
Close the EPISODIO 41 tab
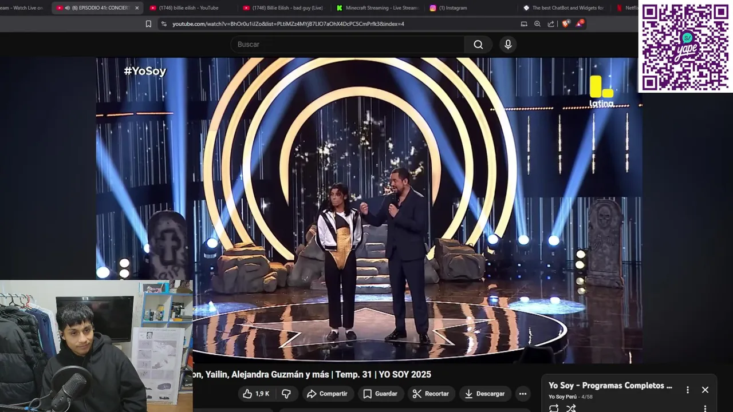pyautogui.click(x=137, y=8)
